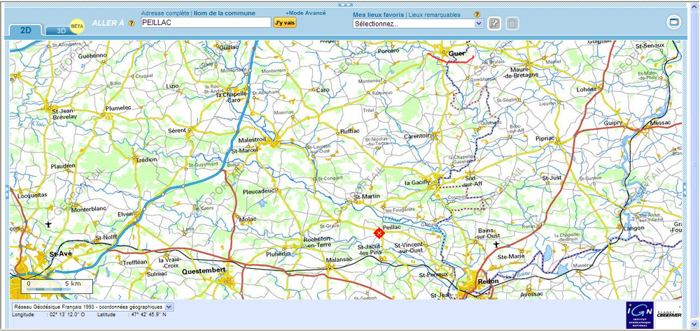Expand the left side panel handle
This screenshot has width=700, height=331.
7,193
